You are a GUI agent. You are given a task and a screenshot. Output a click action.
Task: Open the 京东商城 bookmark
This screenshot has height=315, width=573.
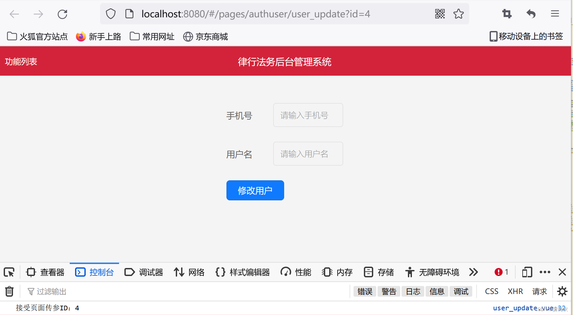(205, 36)
